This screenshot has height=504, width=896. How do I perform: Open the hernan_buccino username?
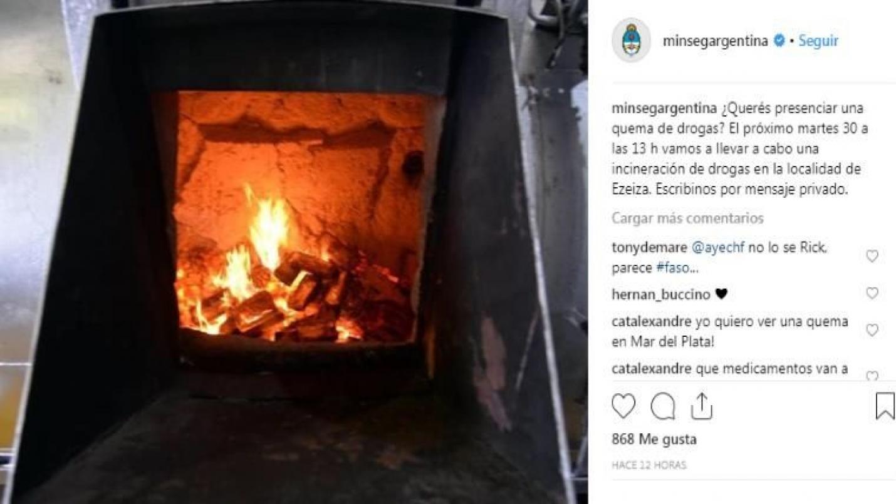tap(661, 294)
